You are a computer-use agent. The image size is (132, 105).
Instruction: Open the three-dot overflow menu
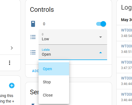click(10, 63)
